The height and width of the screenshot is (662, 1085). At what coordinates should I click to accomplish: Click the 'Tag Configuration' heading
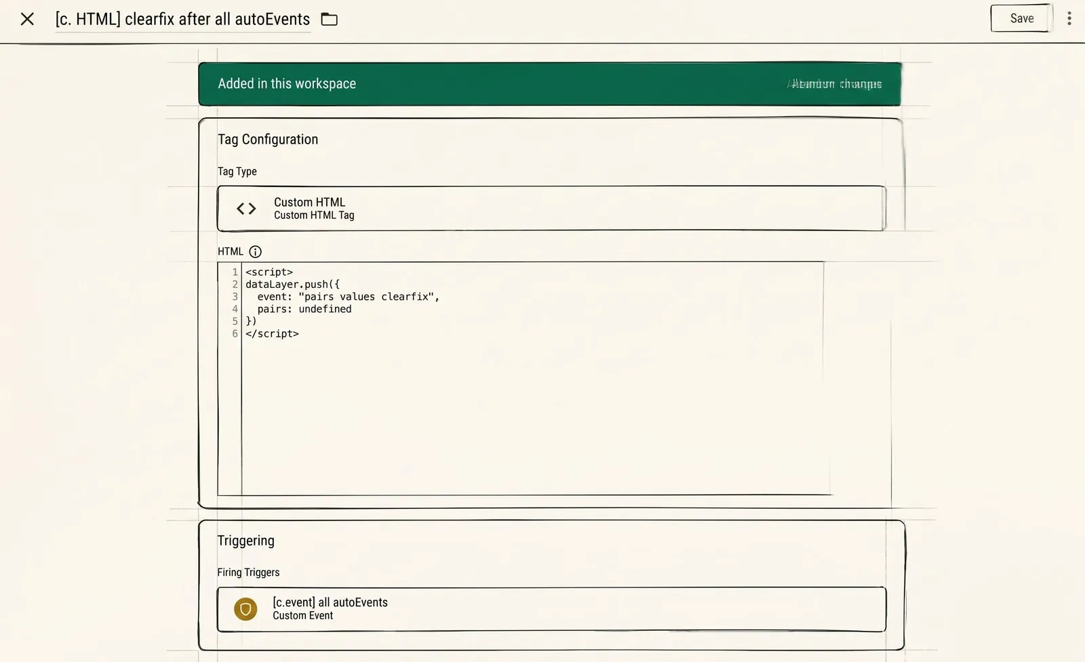(x=268, y=140)
